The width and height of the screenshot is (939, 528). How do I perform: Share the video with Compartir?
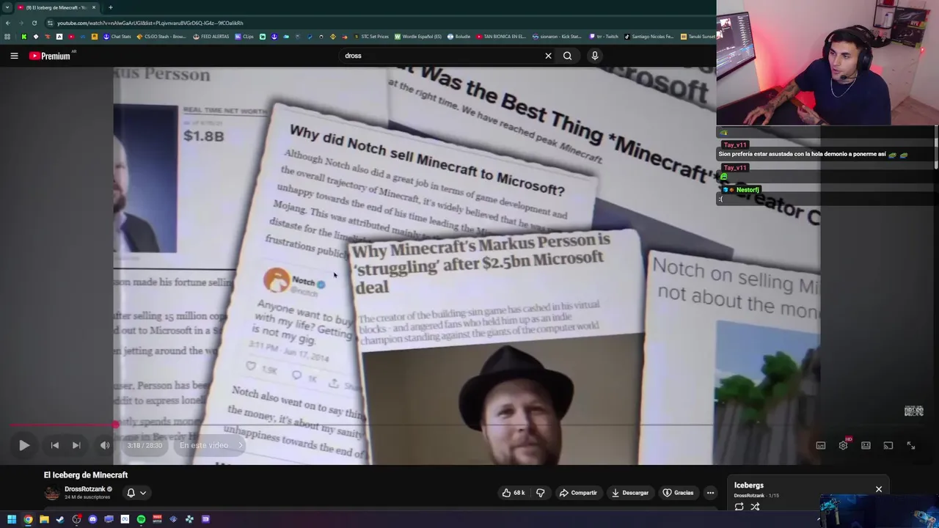pos(578,493)
